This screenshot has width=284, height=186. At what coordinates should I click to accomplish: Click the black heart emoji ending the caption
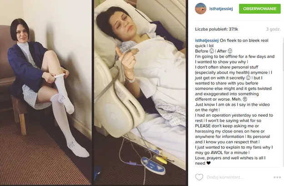pyautogui.click(x=209, y=163)
